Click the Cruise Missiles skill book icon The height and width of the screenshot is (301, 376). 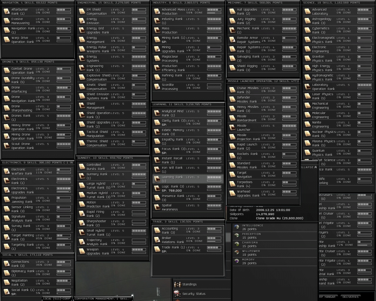[232, 90]
